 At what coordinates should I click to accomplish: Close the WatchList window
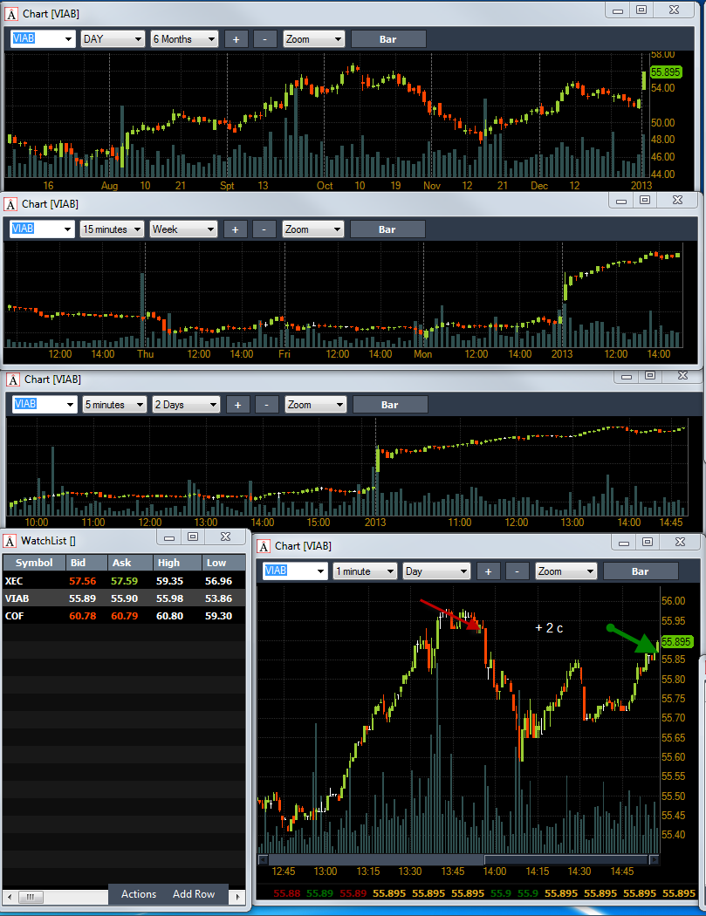point(226,537)
